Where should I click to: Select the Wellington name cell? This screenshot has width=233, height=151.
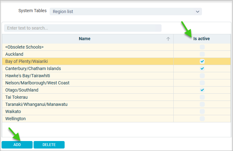[x=88, y=119]
